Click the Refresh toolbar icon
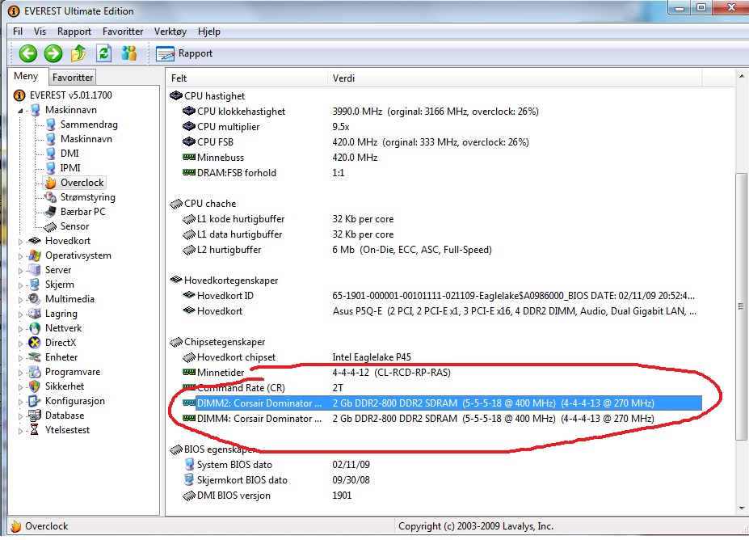Viewport: 749px width, 540px height. pyautogui.click(x=103, y=53)
